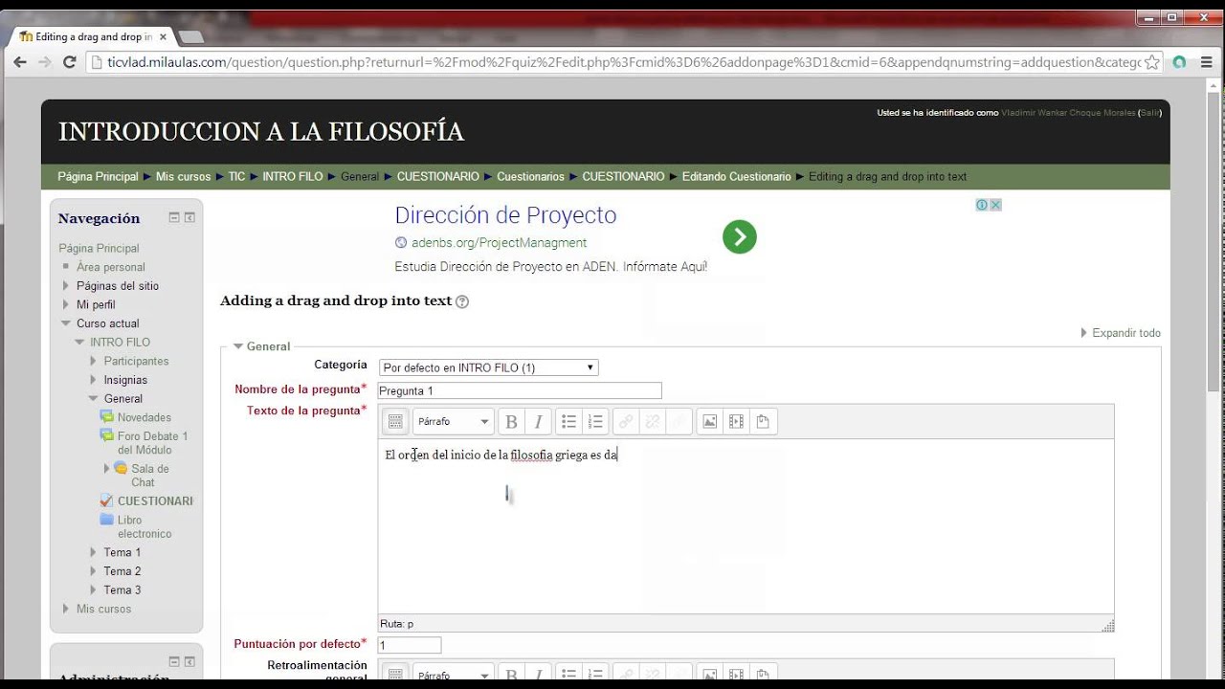Screen dimensions: 1225x689
Task: Toggle toolbar in feedback editor below
Action: coord(395,674)
